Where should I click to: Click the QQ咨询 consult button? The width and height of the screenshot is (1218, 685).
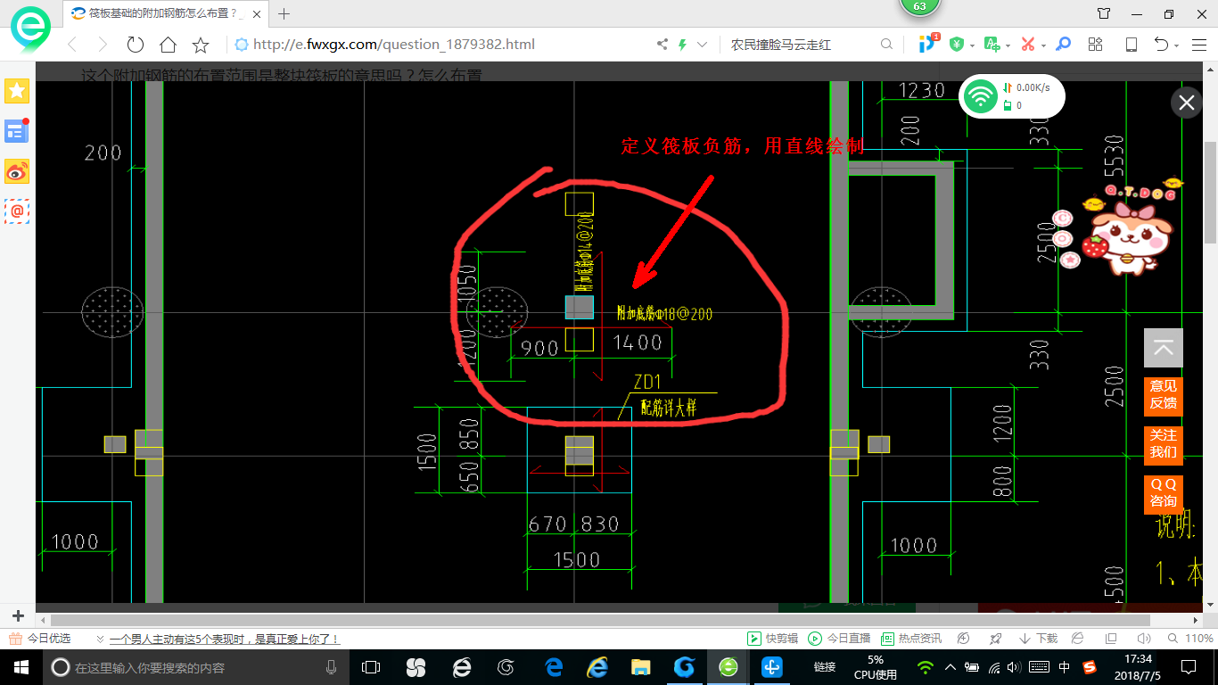point(1164,493)
